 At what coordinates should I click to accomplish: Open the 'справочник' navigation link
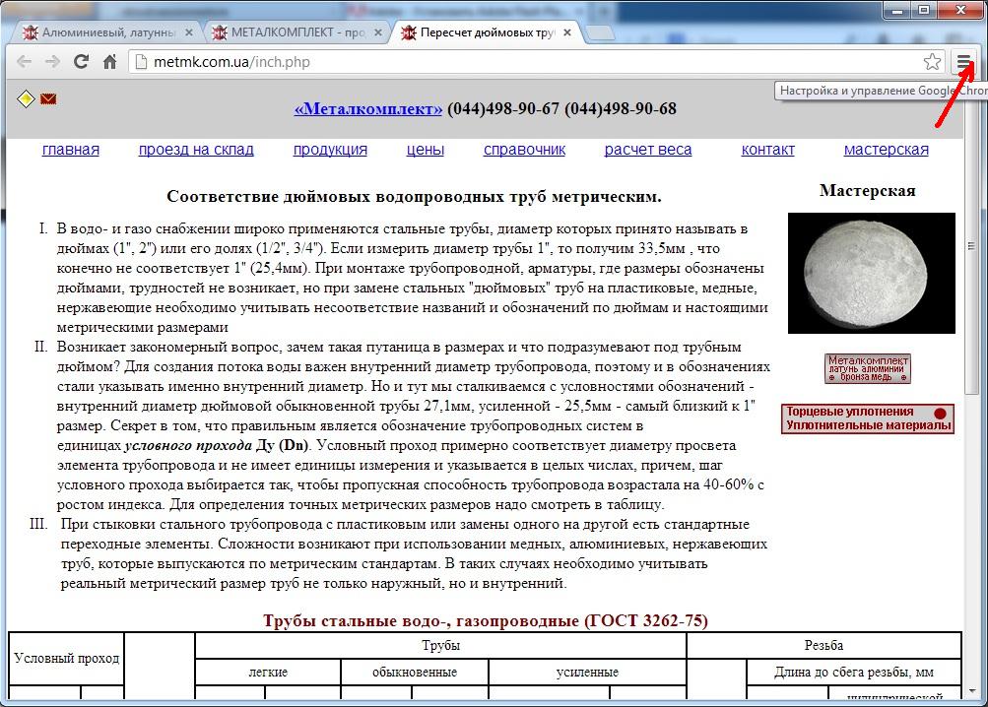pos(524,150)
